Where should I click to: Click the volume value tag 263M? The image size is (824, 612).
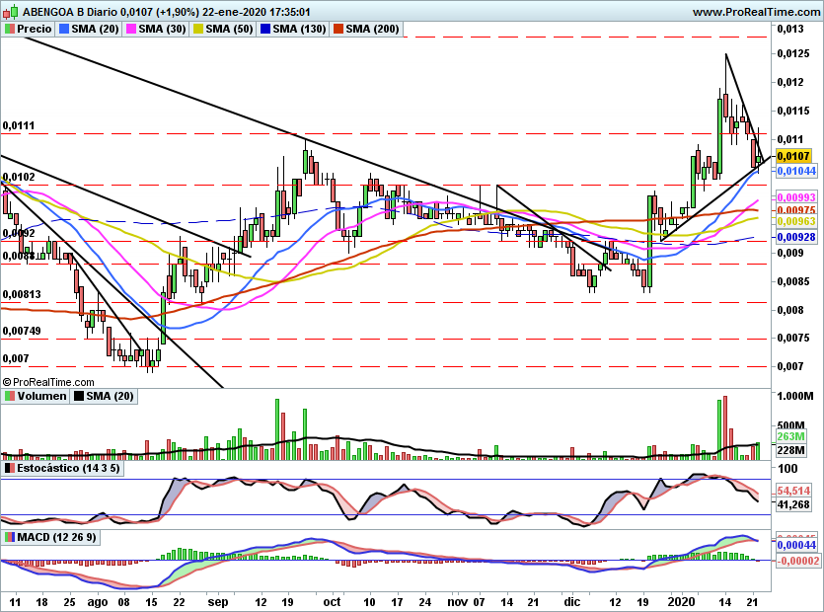(790, 437)
